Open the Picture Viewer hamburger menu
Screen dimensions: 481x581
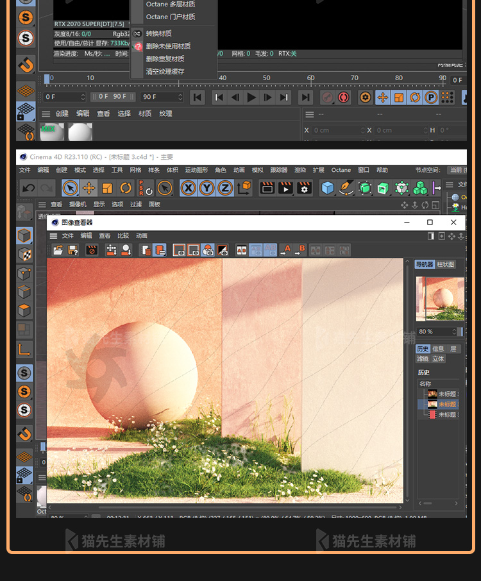point(53,236)
